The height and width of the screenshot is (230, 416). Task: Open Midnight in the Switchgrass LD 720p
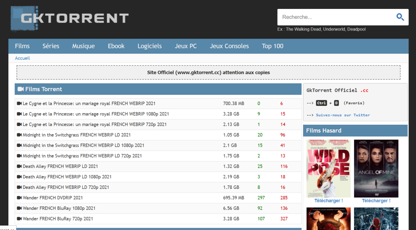coord(82,156)
